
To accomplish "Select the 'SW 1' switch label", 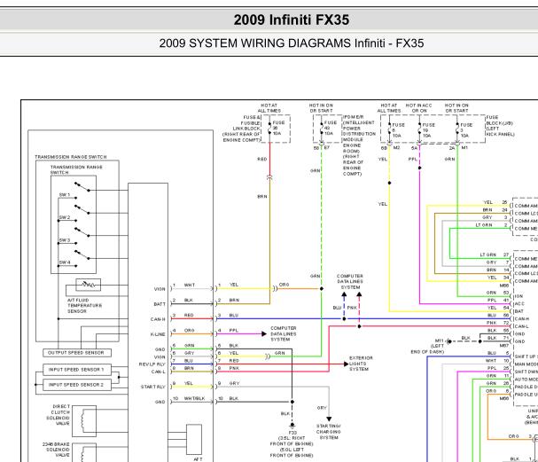I will (x=65, y=195).
